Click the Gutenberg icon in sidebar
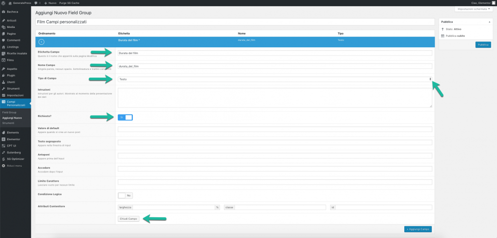This screenshot has width=497, height=238. 3,152
